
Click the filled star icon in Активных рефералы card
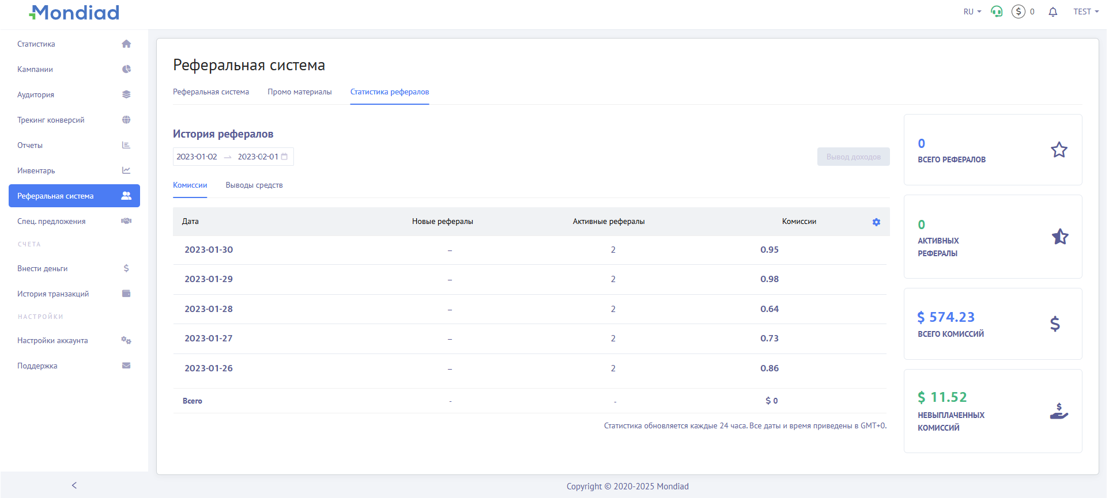pyautogui.click(x=1060, y=237)
